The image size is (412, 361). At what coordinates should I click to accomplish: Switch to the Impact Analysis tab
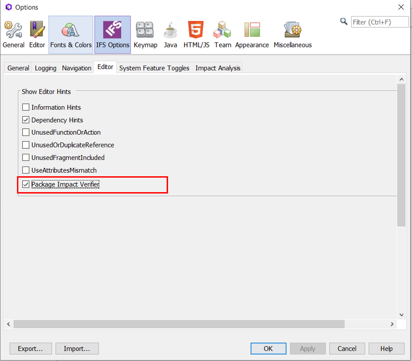click(x=218, y=68)
